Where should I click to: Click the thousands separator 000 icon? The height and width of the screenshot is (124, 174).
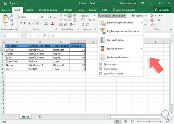coord(94,20)
